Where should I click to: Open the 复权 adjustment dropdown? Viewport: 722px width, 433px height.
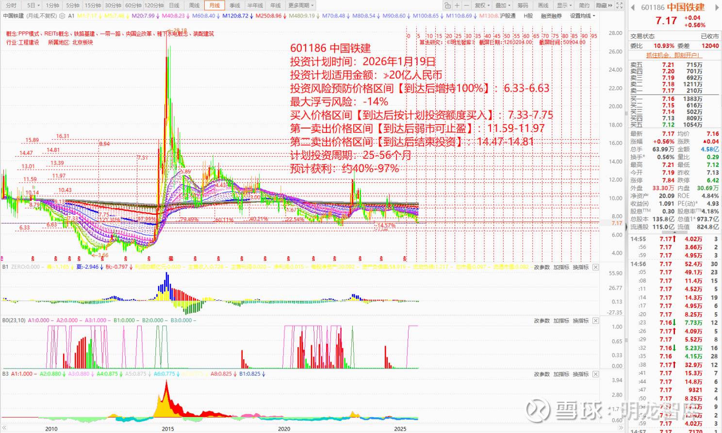pos(481,5)
